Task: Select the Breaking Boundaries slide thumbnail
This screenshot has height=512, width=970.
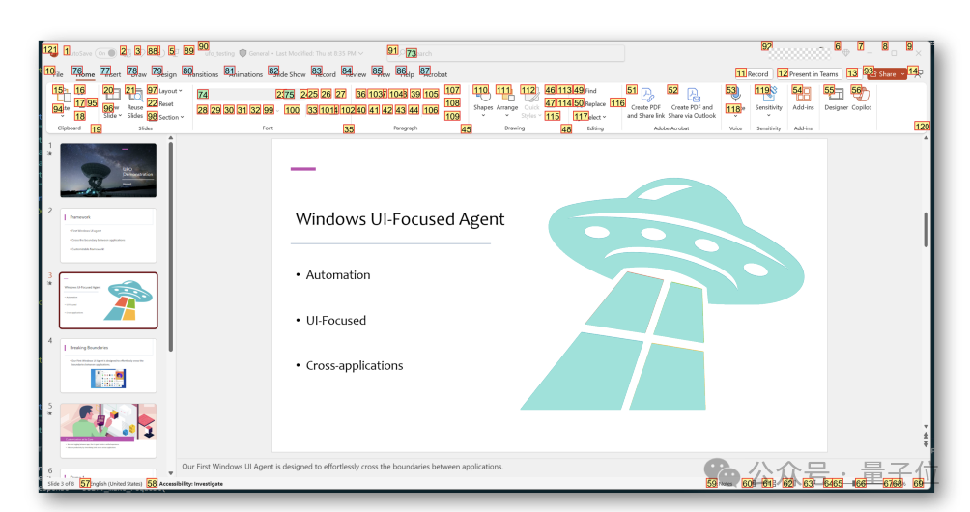Action: (108, 365)
